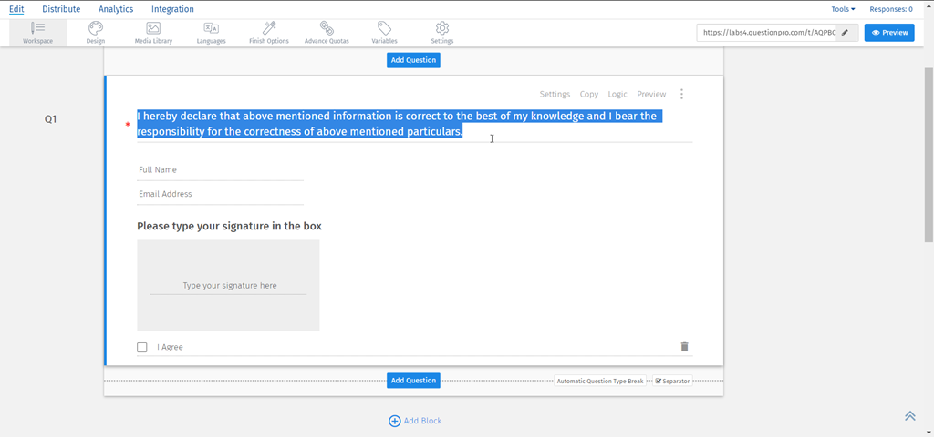Viewport: 934px width, 438px height.
Task: Toggle the I Agree checkbox
Action: click(x=141, y=347)
